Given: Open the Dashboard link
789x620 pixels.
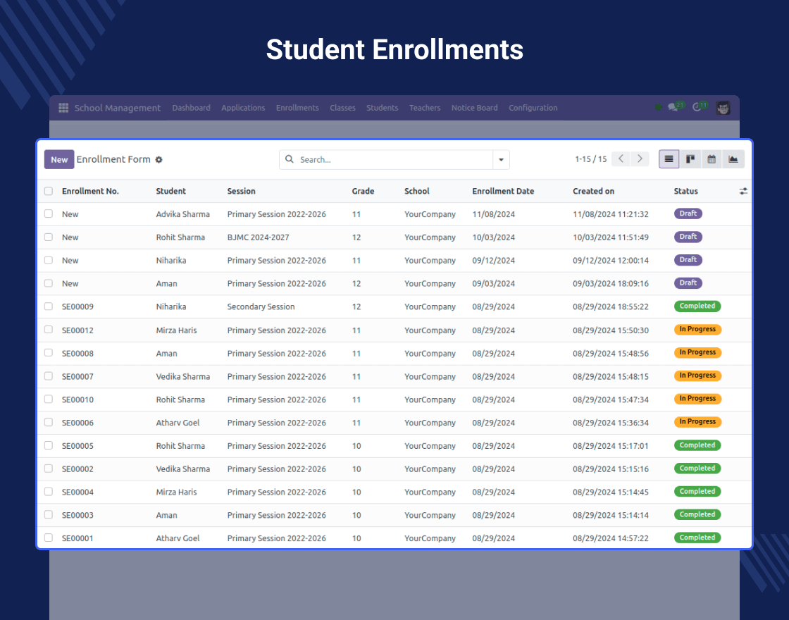Looking at the screenshot, I should pos(191,108).
